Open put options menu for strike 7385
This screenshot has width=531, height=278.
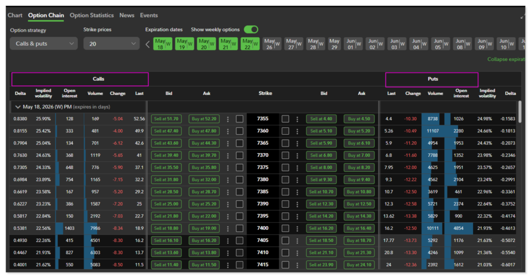click(x=297, y=192)
